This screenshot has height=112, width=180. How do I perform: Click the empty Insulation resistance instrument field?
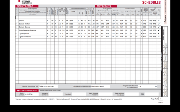(x=55, y=94)
